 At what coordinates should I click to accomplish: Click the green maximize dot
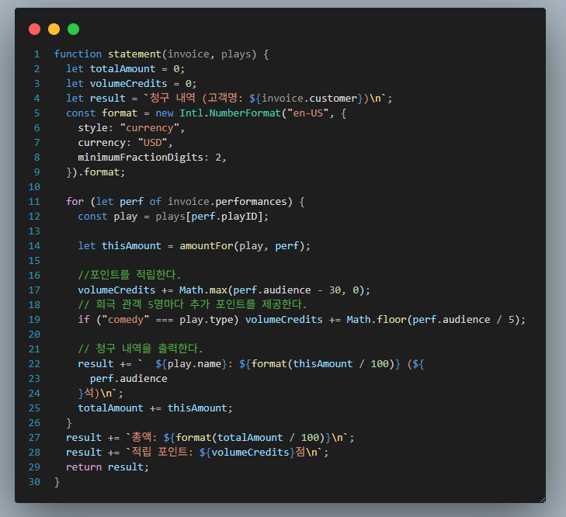pyautogui.click(x=73, y=29)
